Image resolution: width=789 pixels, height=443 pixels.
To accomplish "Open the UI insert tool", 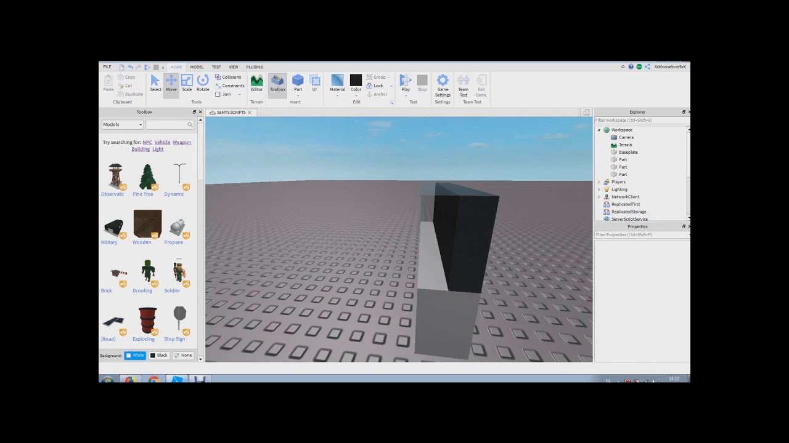I will pos(314,83).
